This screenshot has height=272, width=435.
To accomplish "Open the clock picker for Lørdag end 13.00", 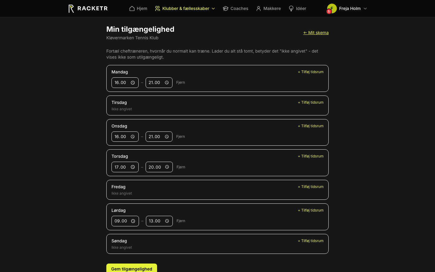I will (167, 221).
